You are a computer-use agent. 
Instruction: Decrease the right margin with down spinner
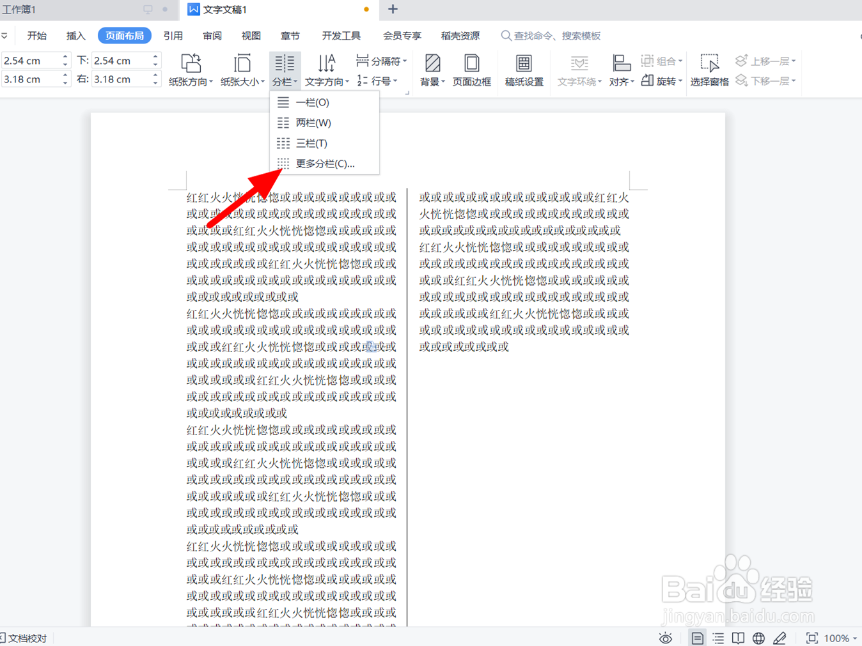155,83
